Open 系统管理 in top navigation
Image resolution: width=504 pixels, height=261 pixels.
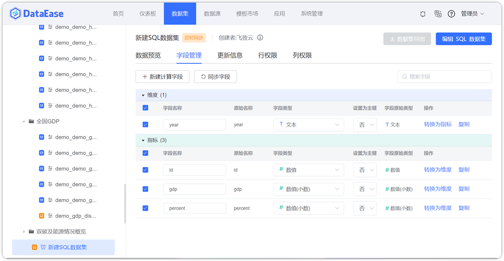coord(312,14)
